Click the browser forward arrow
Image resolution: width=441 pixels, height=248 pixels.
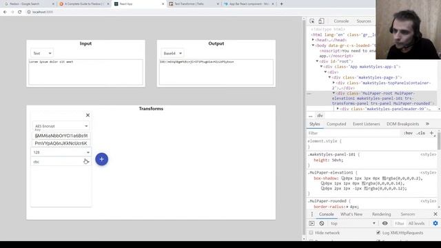pos(12,12)
